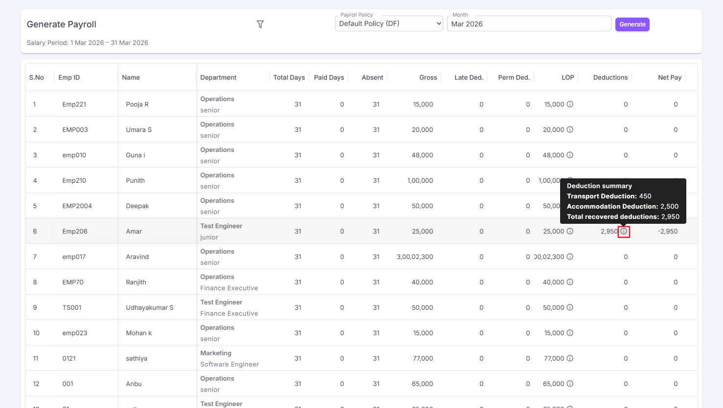Click LOP info icon for Ranjith
This screenshot has height=408, width=723.
(x=570, y=282)
